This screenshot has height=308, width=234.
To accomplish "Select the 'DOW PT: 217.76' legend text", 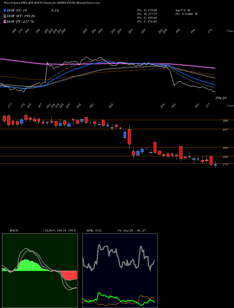I will pyautogui.click(x=21, y=21).
